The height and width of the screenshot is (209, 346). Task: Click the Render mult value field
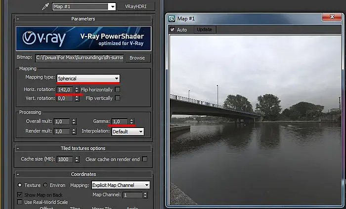tap(62, 131)
